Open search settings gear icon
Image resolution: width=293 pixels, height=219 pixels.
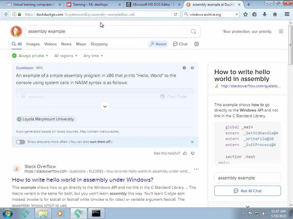(x=196, y=44)
